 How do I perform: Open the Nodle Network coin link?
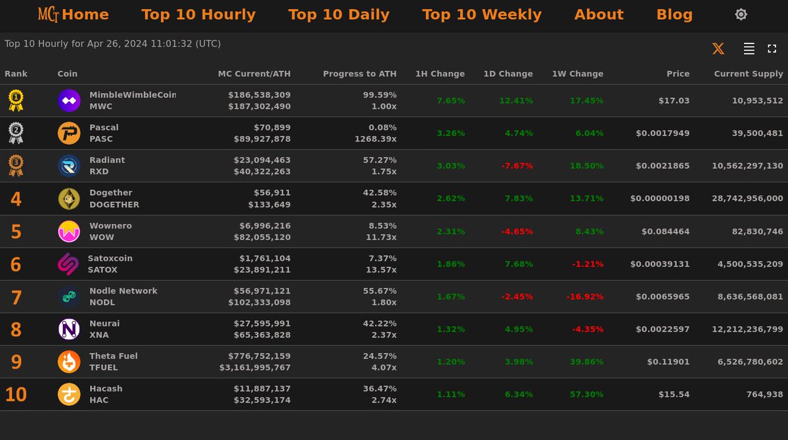tap(123, 291)
